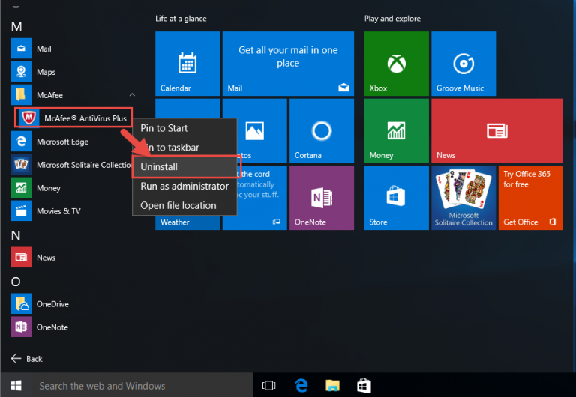Open the Movies & TV icon

[x=21, y=210]
